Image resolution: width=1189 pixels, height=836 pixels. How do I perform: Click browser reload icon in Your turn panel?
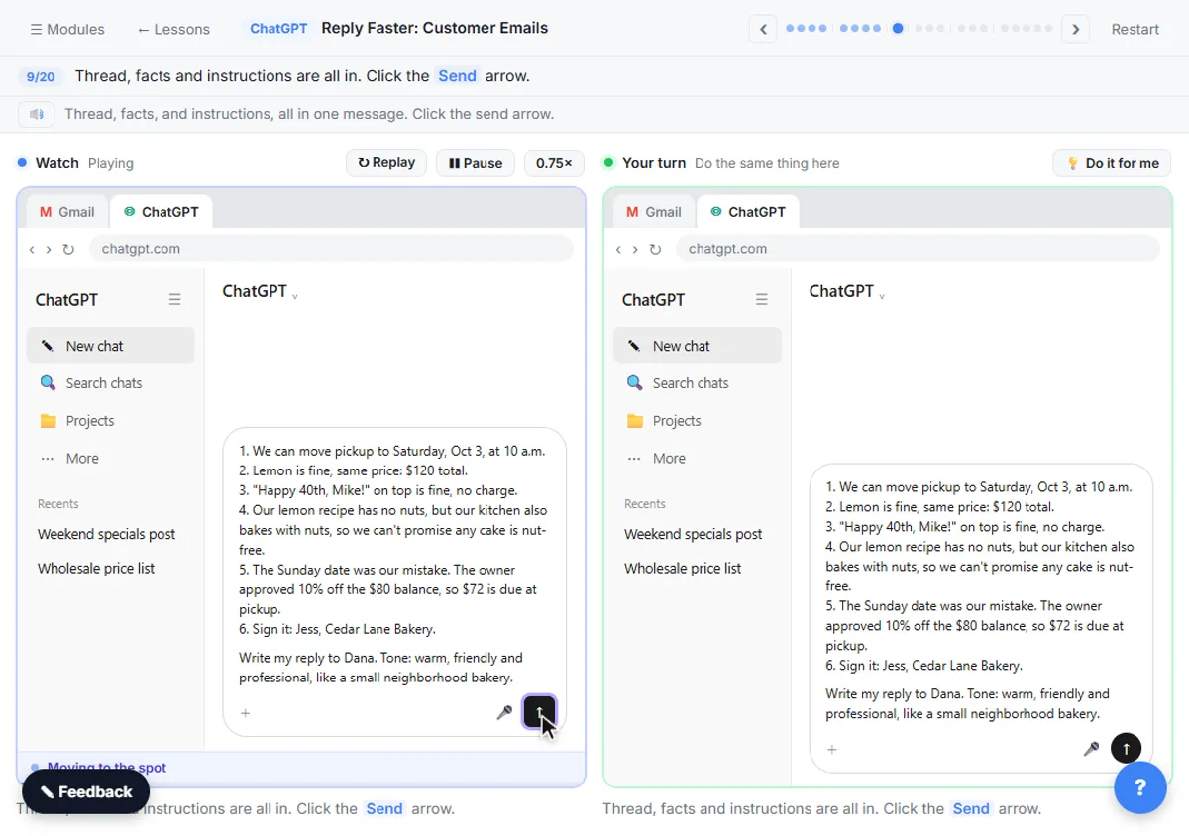point(655,249)
